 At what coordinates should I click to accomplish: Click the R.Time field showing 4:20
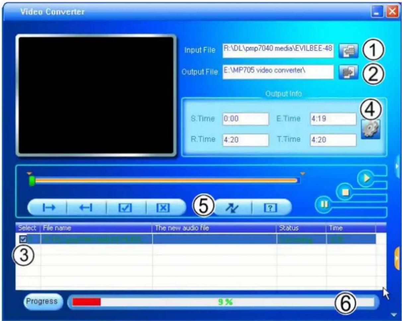(x=245, y=140)
